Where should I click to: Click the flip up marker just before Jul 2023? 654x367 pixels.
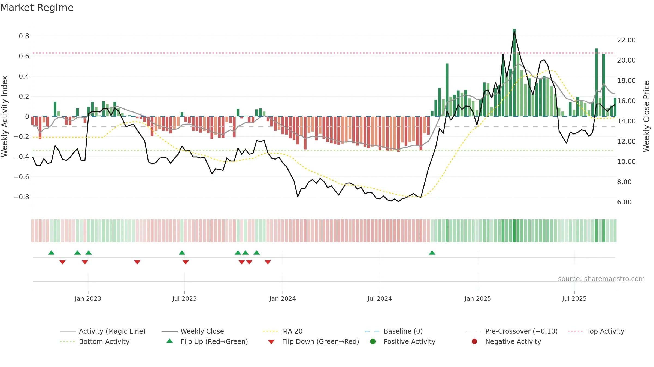click(182, 253)
